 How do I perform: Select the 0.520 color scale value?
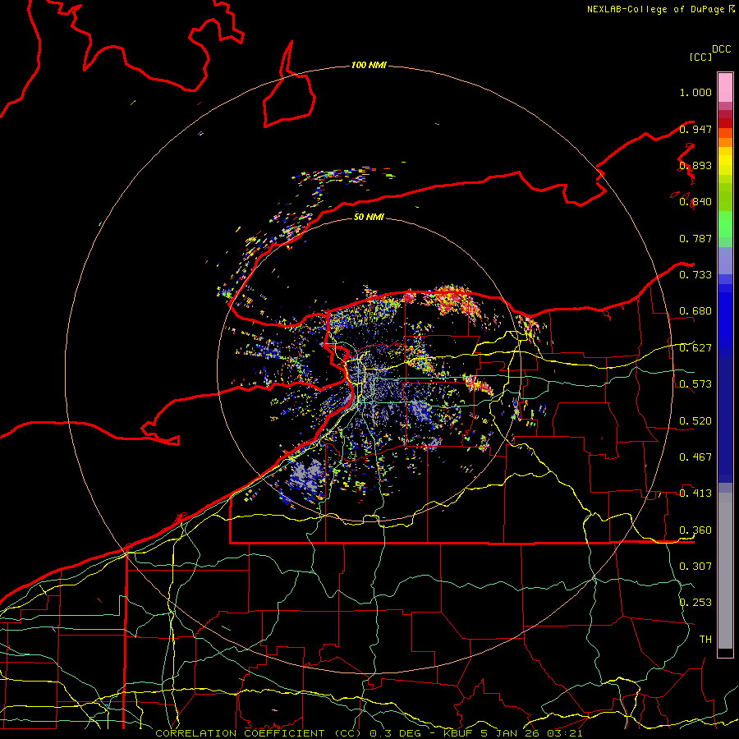(x=695, y=421)
